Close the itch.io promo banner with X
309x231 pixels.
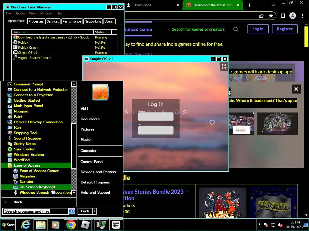(296, 89)
